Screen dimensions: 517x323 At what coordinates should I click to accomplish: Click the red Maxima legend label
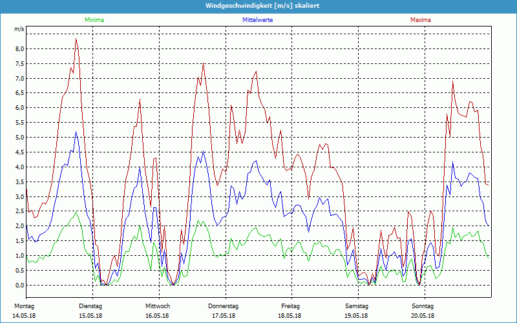coord(421,20)
